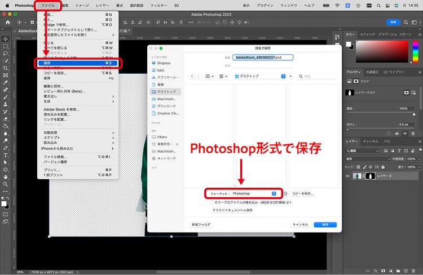Viewport: 423px width, 275px height.
Task: Open the layer filter 種類 dropdown
Action: [362, 151]
